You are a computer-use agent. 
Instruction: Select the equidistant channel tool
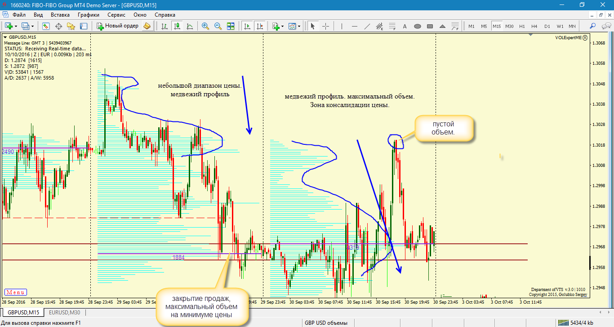pyautogui.click(x=379, y=26)
